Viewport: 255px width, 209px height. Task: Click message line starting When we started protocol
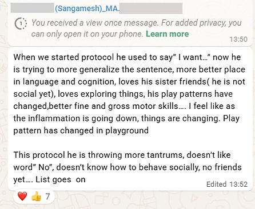pos(127,58)
